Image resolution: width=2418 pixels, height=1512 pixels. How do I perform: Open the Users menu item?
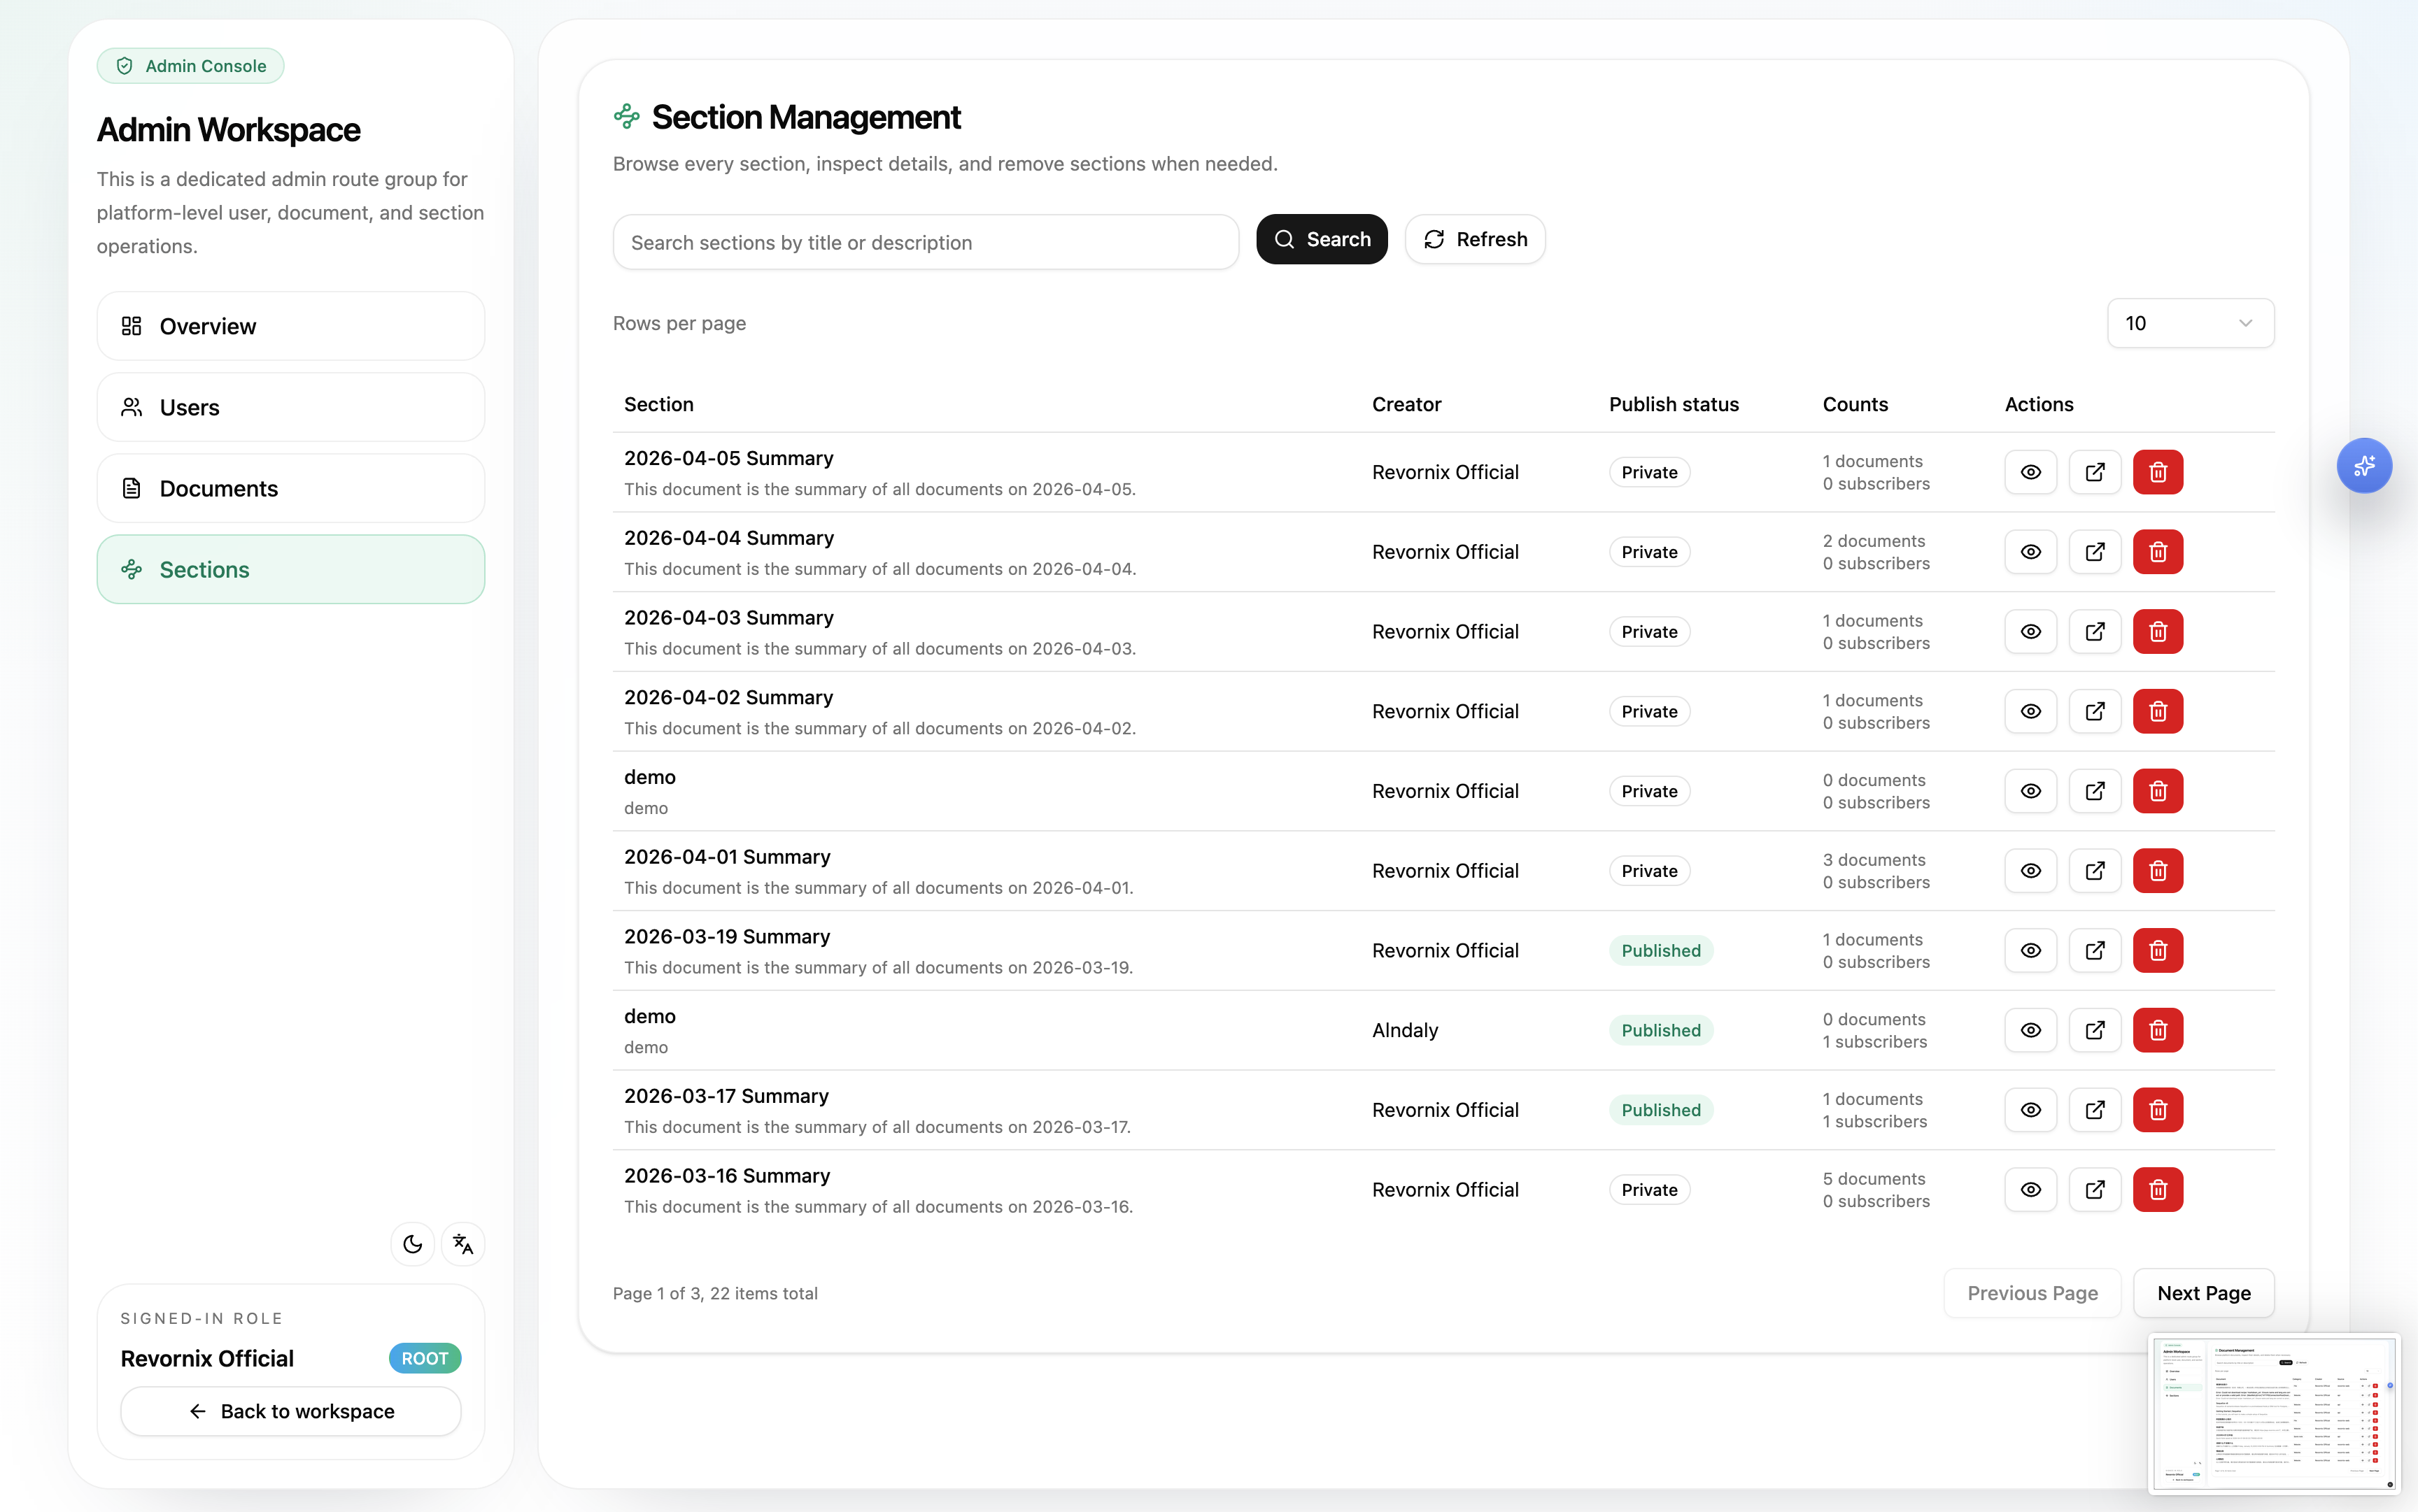point(290,407)
